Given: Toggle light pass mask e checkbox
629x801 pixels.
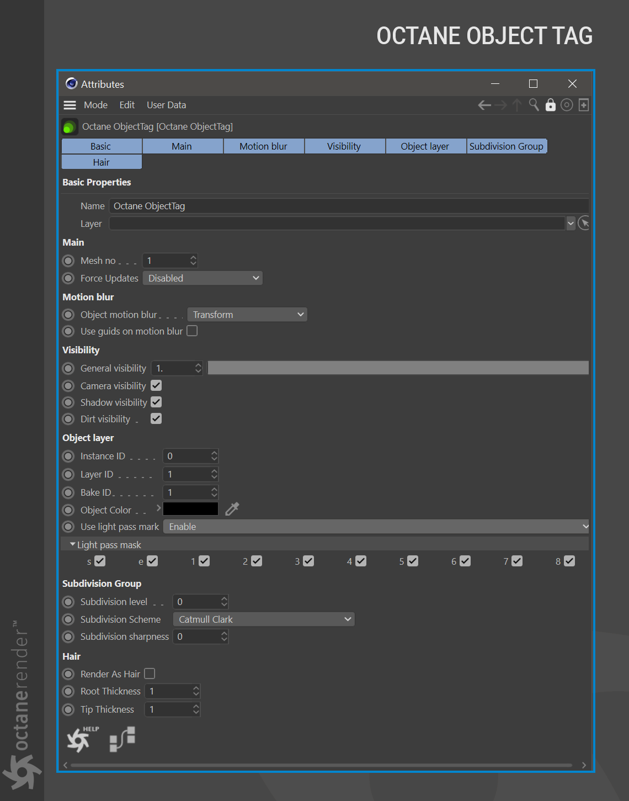Looking at the screenshot, I should 152,561.
